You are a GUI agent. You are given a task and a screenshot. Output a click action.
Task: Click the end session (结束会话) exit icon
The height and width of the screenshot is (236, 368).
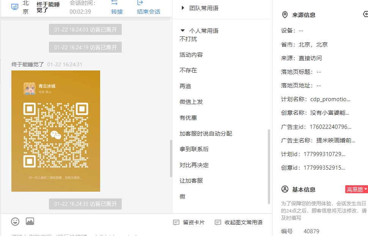(140, 3)
